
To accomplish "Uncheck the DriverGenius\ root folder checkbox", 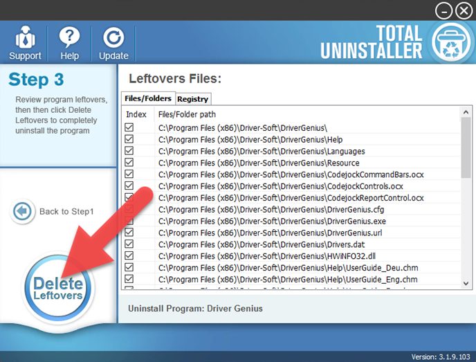I will point(129,127).
